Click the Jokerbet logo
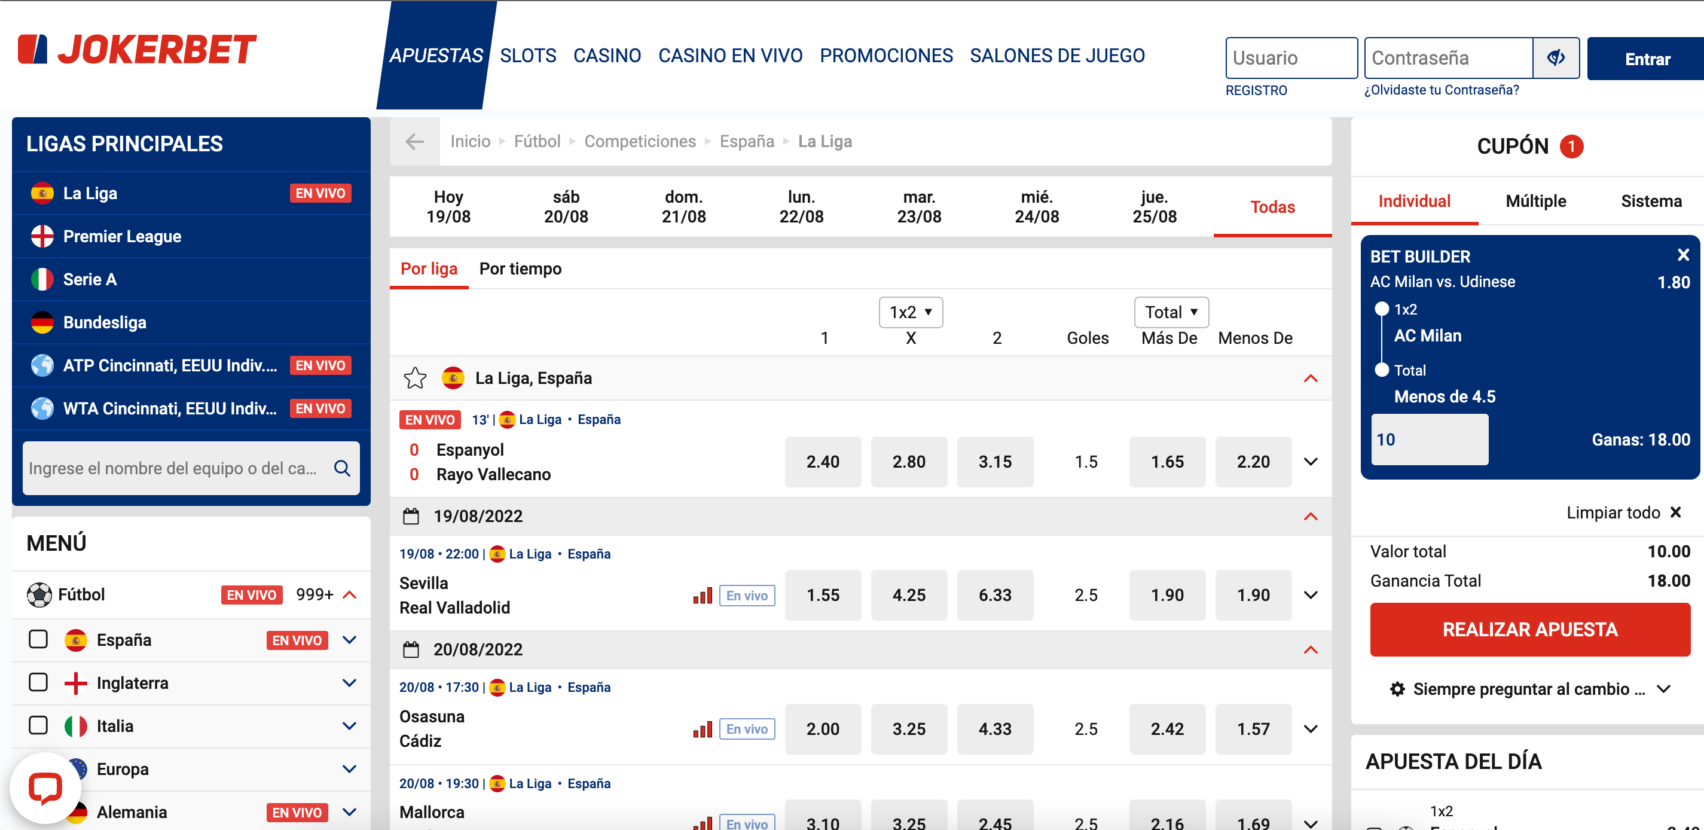The height and width of the screenshot is (830, 1704). [137, 50]
